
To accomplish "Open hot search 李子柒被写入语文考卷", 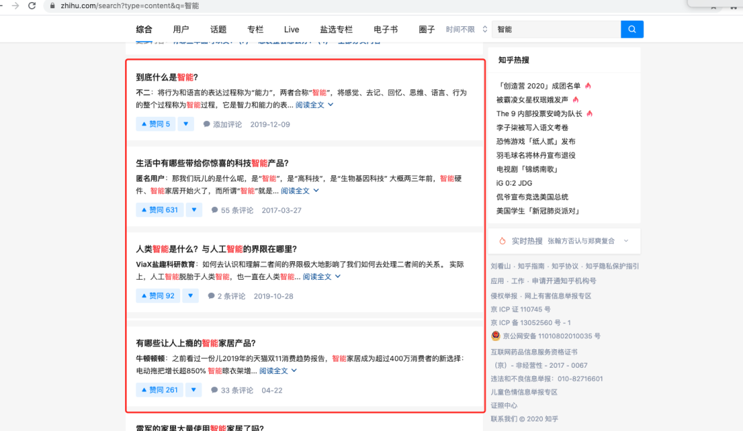I will pyautogui.click(x=532, y=127).
